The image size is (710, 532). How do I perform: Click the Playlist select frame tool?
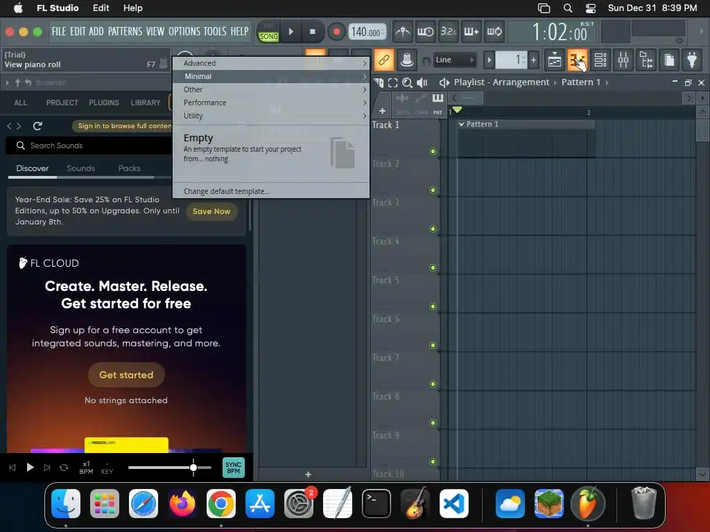pyautogui.click(x=392, y=82)
